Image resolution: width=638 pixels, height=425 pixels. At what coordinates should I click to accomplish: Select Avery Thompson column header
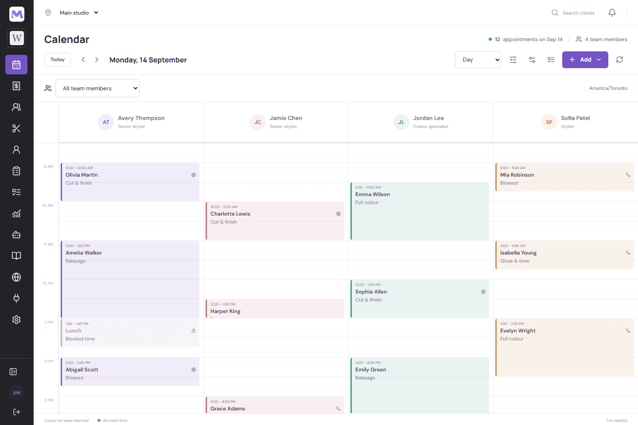(131, 122)
